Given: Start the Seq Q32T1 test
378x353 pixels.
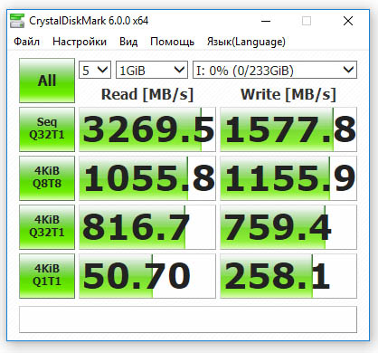Looking at the screenshot, I should click(x=47, y=129).
